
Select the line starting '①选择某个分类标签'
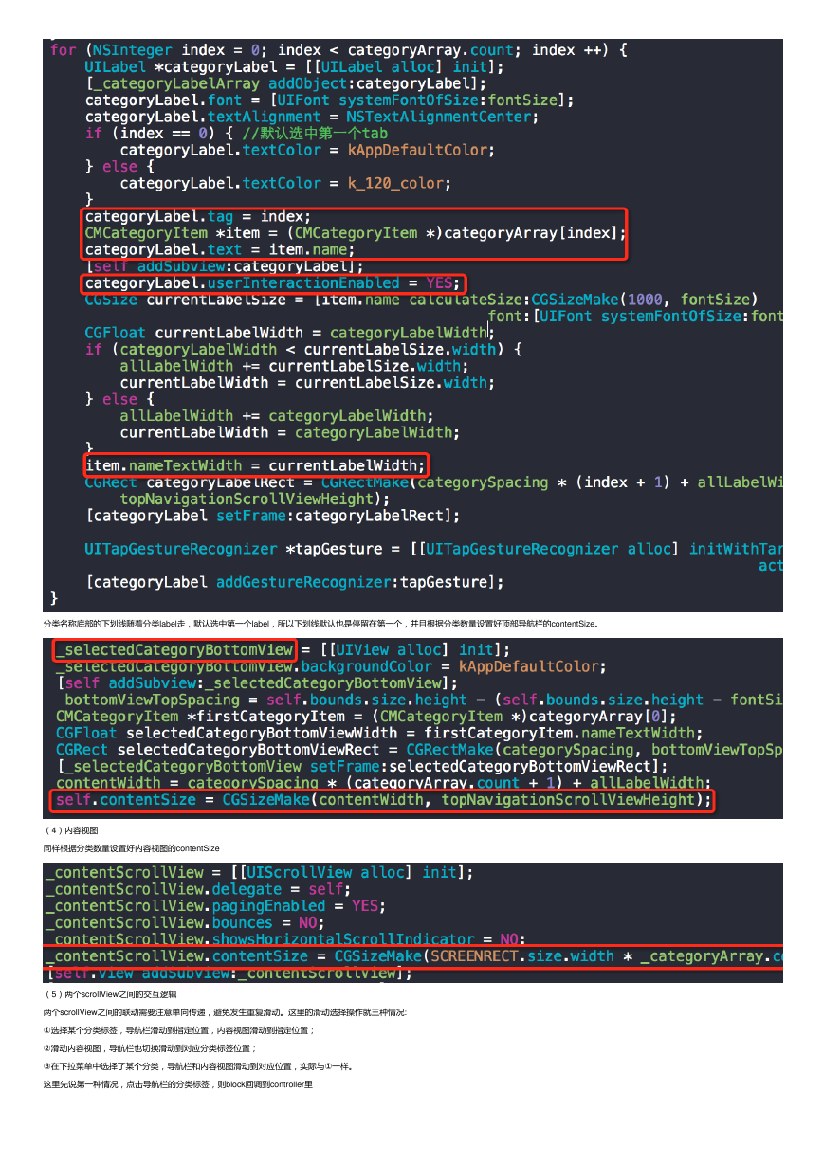tap(179, 1030)
